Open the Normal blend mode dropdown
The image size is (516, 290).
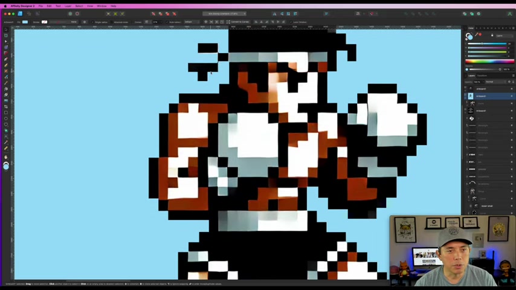pyautogui.click(x=495, y=82)
